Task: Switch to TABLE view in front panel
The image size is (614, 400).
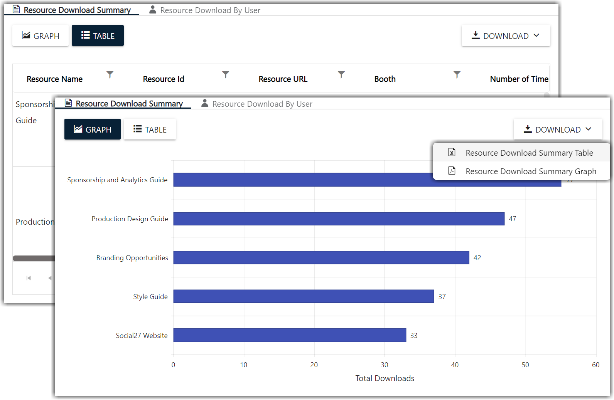Action: pos(150,129)
